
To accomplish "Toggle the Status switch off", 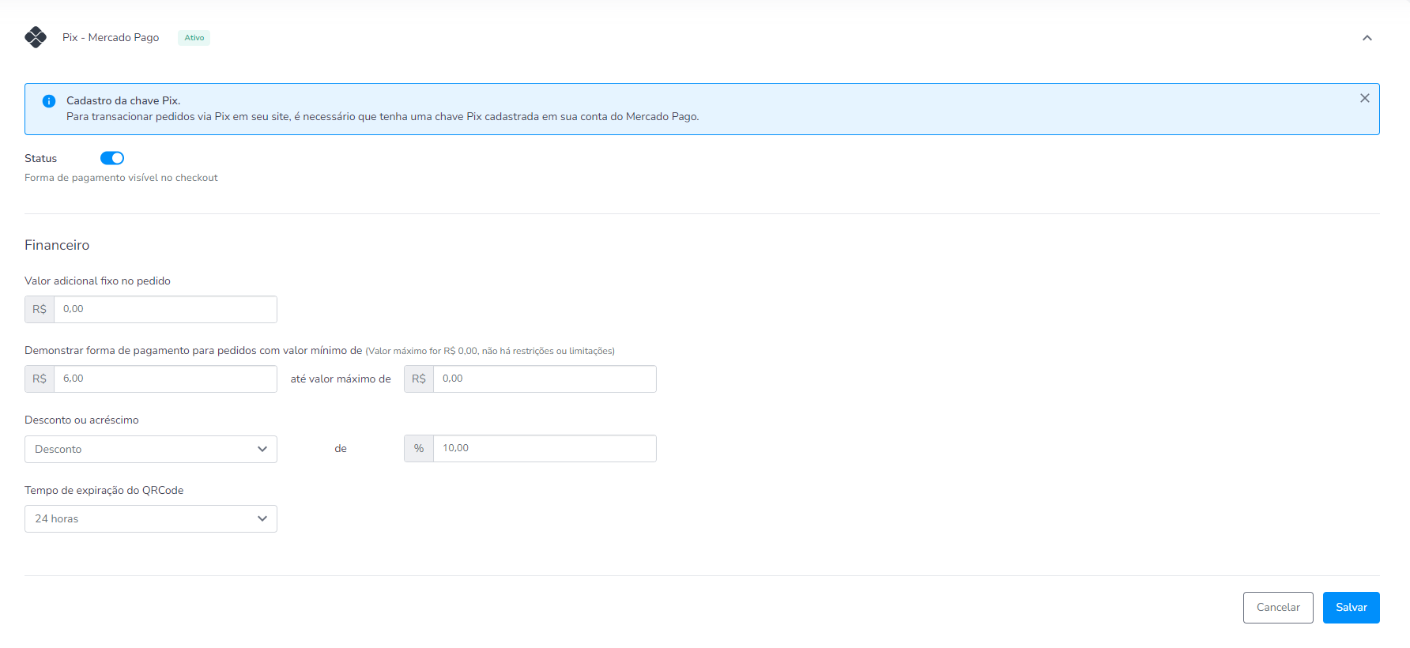I will (x=112, y=158).
